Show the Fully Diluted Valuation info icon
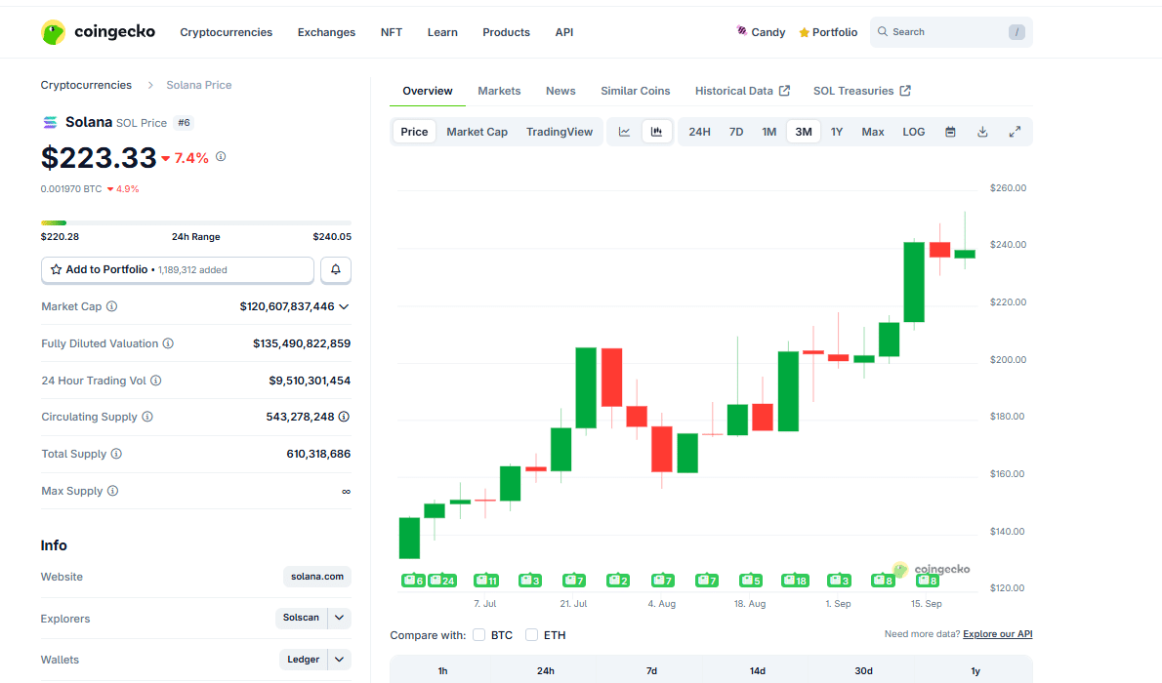This screenshot has height=683, width=1162. pos(168,343)
